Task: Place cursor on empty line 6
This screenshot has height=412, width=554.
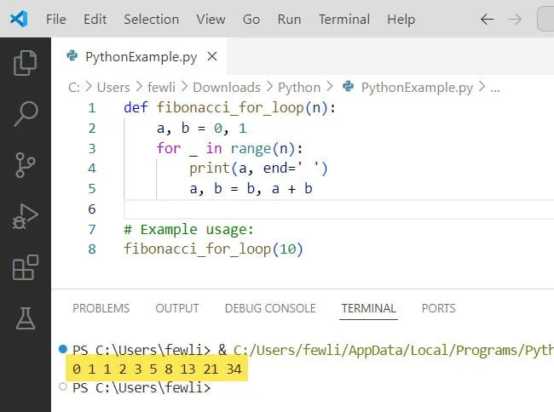Action: [x=256, y=209]
